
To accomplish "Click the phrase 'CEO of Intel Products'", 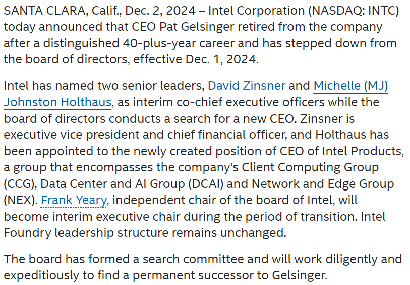I will click(x=340, y=151).
